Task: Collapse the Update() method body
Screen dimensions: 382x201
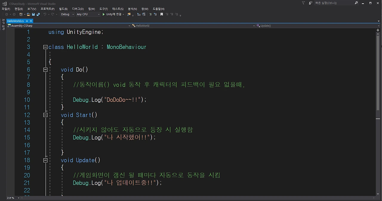Action: (45, 160)
